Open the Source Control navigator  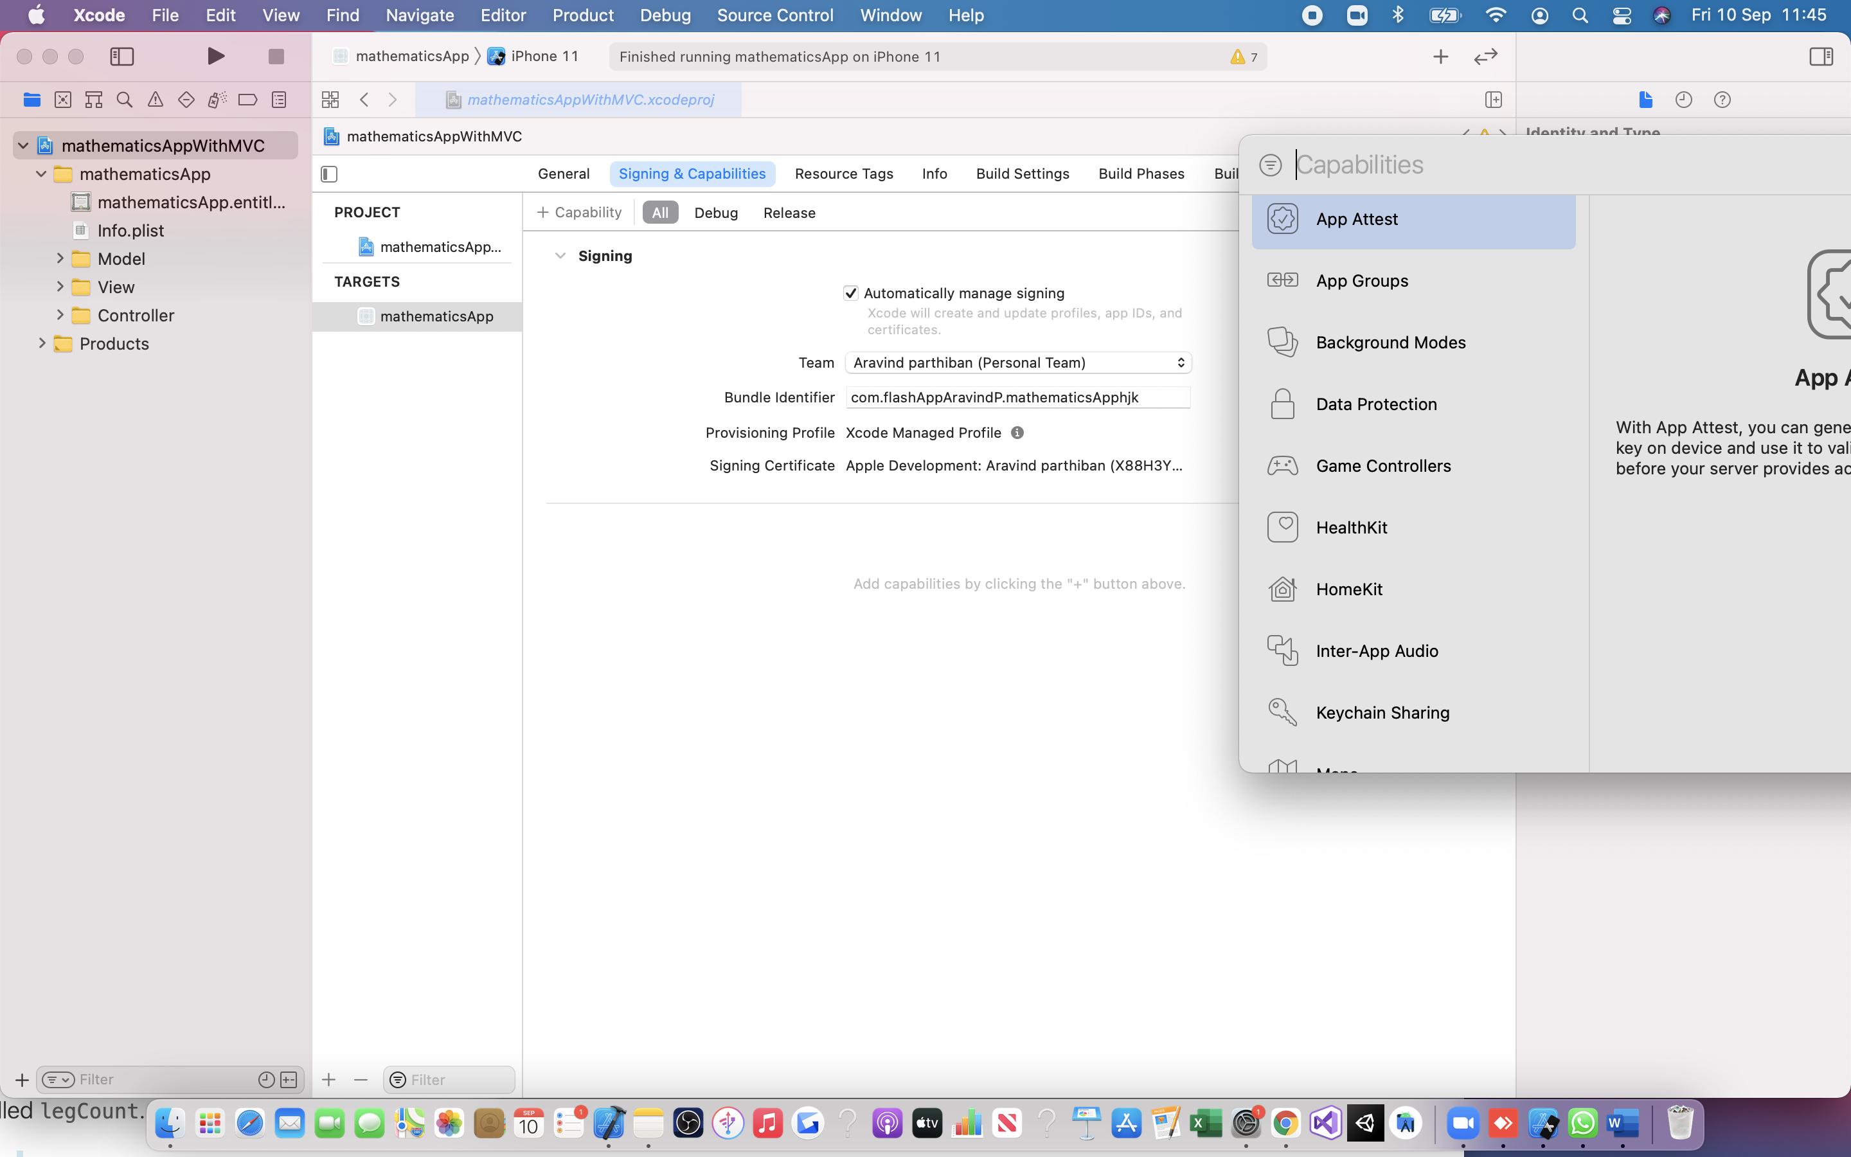[x=63, y=100]
